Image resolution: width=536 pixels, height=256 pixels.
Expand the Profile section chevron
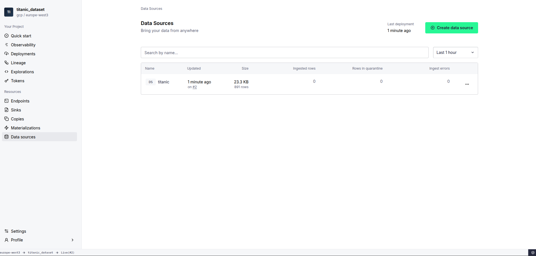[x=73, y=240]
